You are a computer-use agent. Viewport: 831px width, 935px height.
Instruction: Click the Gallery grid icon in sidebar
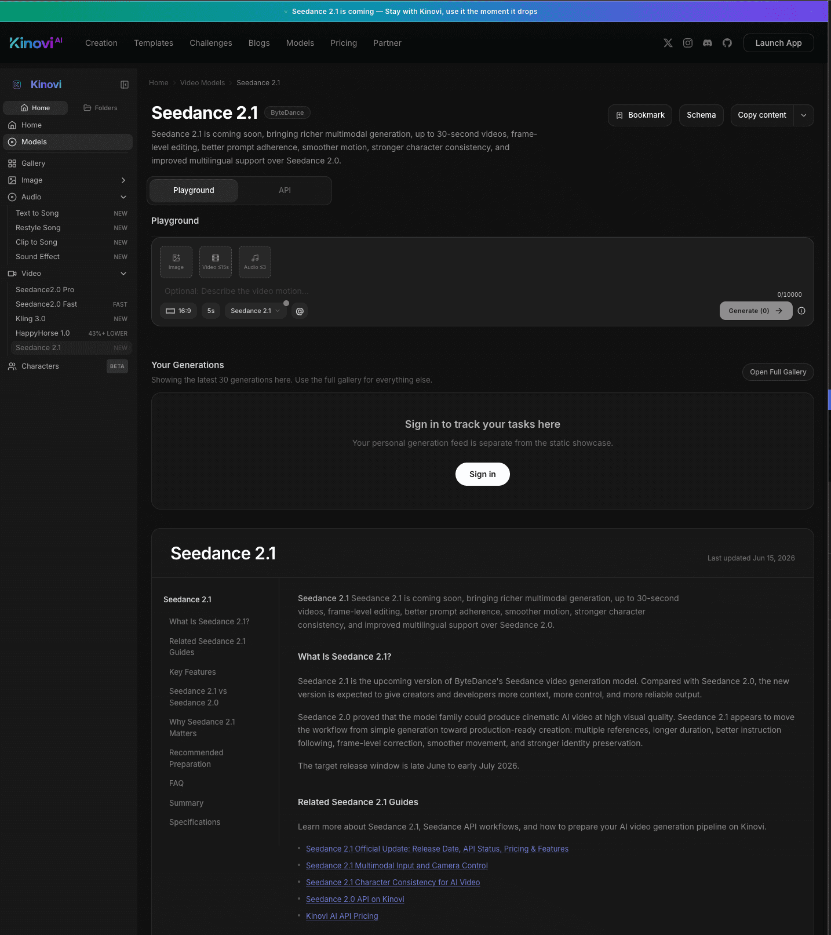(x=12, y=163)
